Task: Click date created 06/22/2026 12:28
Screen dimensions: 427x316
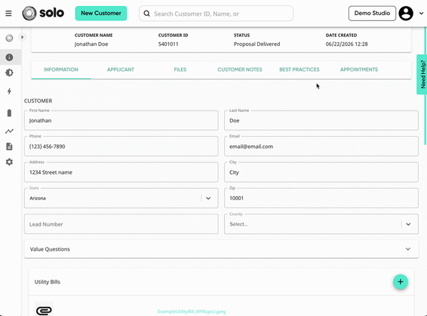Action: (347, 44)
